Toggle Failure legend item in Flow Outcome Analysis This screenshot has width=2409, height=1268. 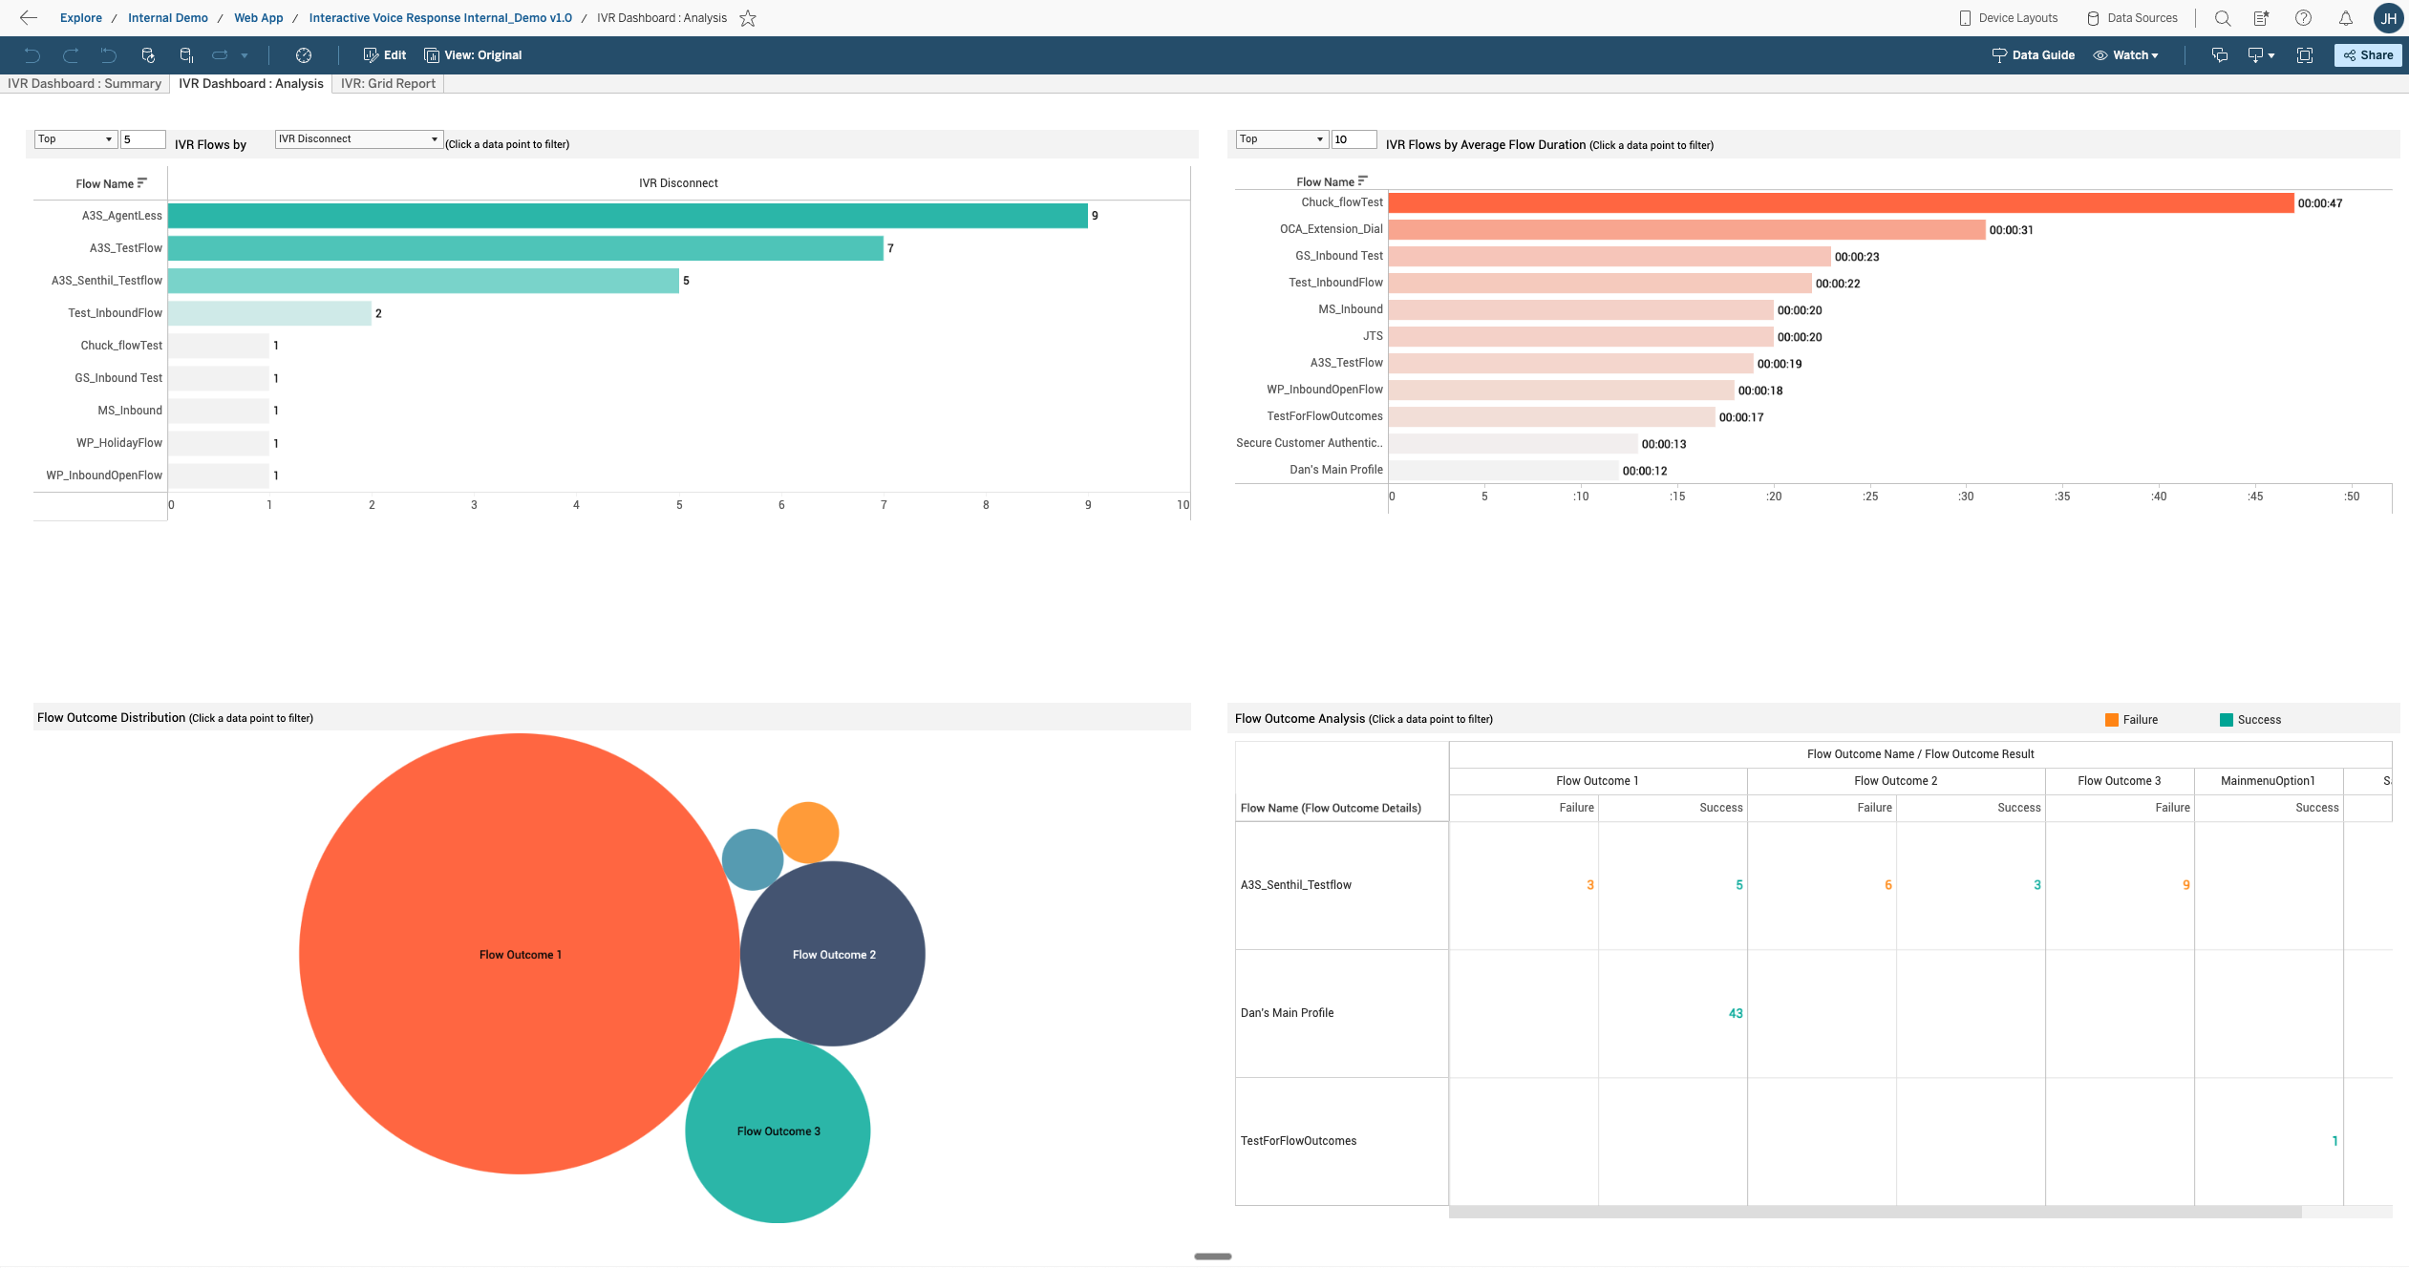[2131, 720]
